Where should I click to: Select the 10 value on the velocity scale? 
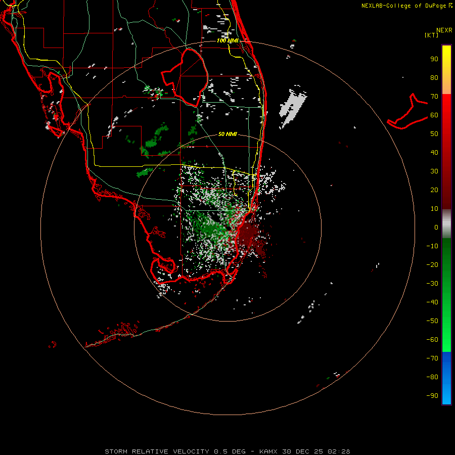(x=434, y=209)
